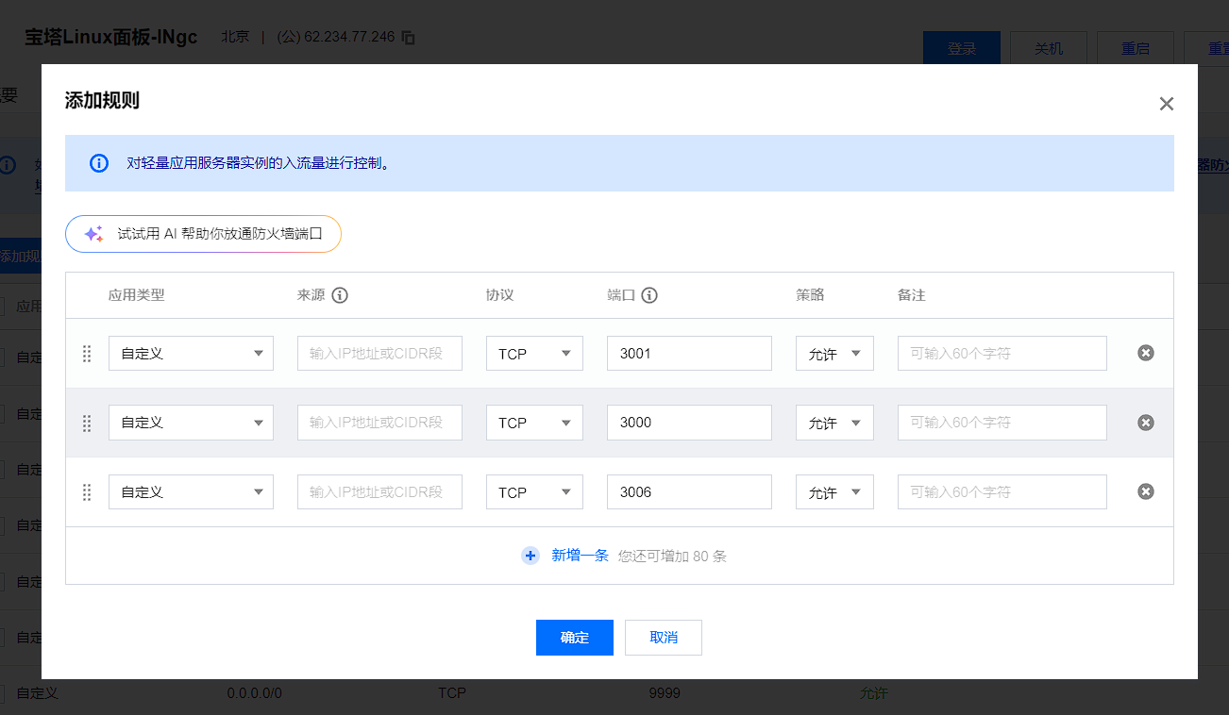Expand the 允许 policy dropdown for port 3001
1229x715 pixels.
coord(834,354)
